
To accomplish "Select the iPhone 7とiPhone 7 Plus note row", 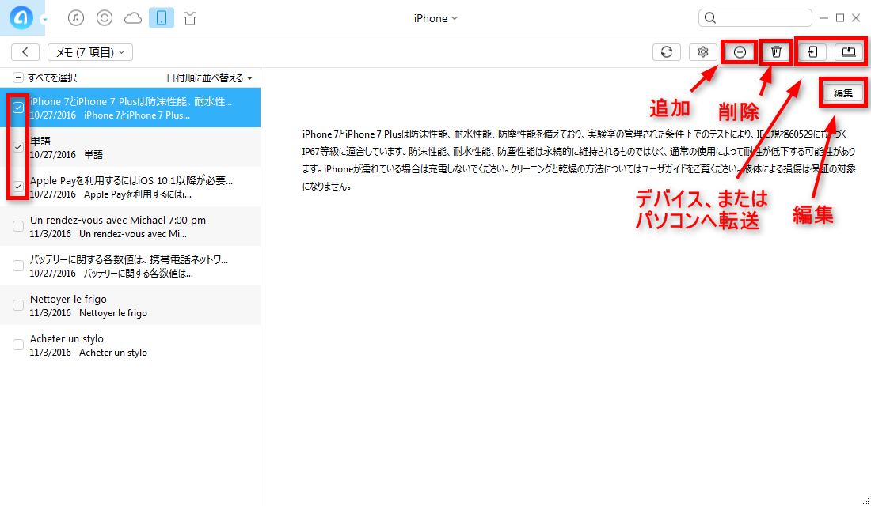I will pos(130,108).
